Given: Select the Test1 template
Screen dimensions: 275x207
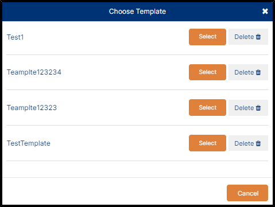Looking at the screenshot, I should click(207, 37).
